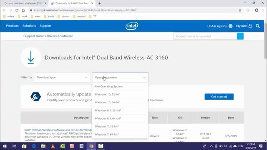Go to Drivers & Software breadcrumb
This screenshot has width=267, height=150.
(60, 36)
